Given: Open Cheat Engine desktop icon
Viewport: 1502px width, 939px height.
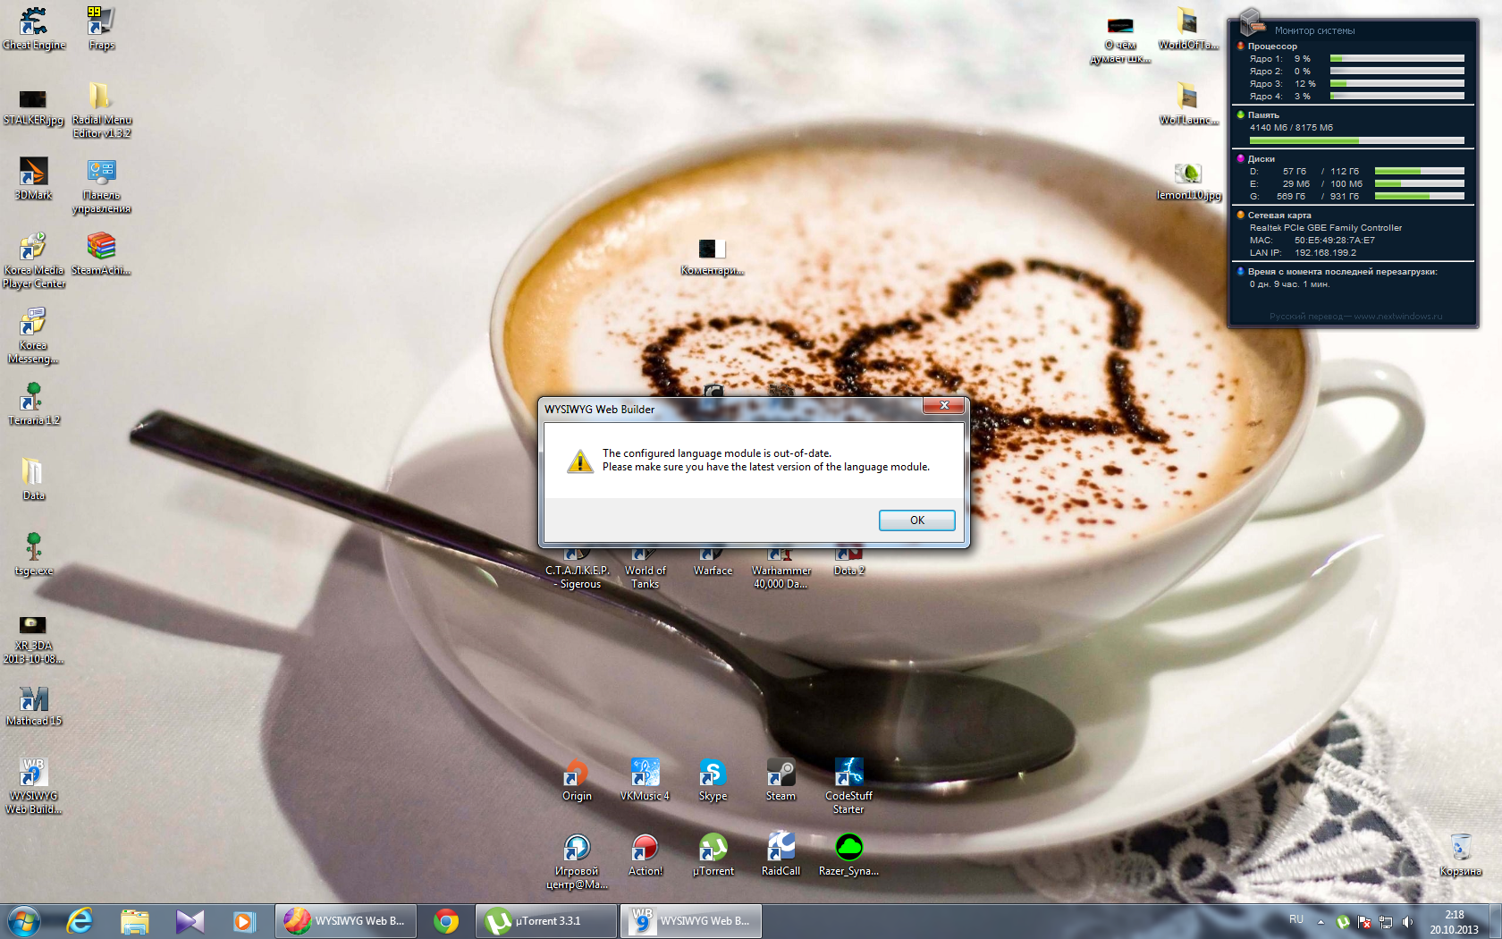Looking at the screenshot, I should [34, 28].
